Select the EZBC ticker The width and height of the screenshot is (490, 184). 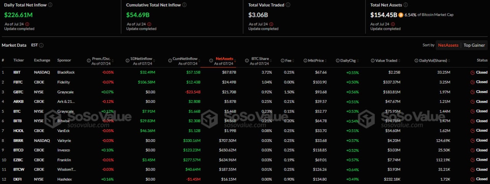tap(18, 160)
